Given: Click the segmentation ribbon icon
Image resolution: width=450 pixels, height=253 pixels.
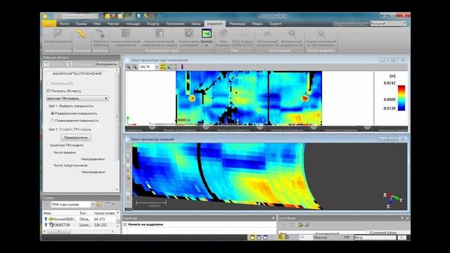Looking at the screenshot, I should pos(58,34).
